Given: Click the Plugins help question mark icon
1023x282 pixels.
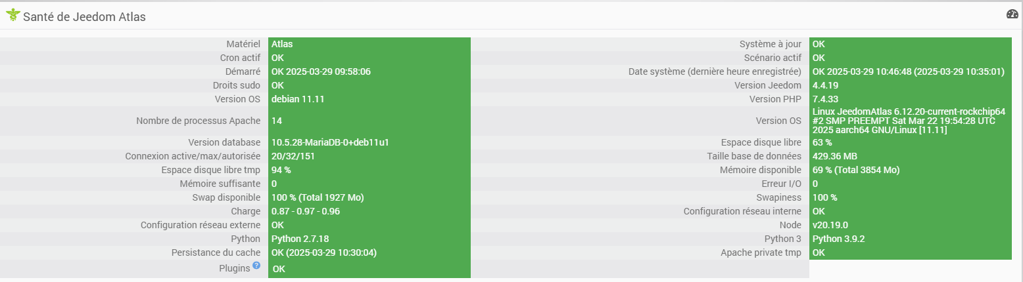Looking at the screenshot, I should pos(256,266).
